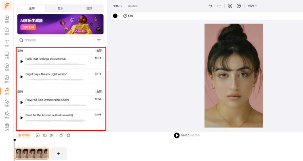Open the Tools briefcase sidebar icon
The height and width of the screenshot is (161, 303).
click(x=7, y=127)
